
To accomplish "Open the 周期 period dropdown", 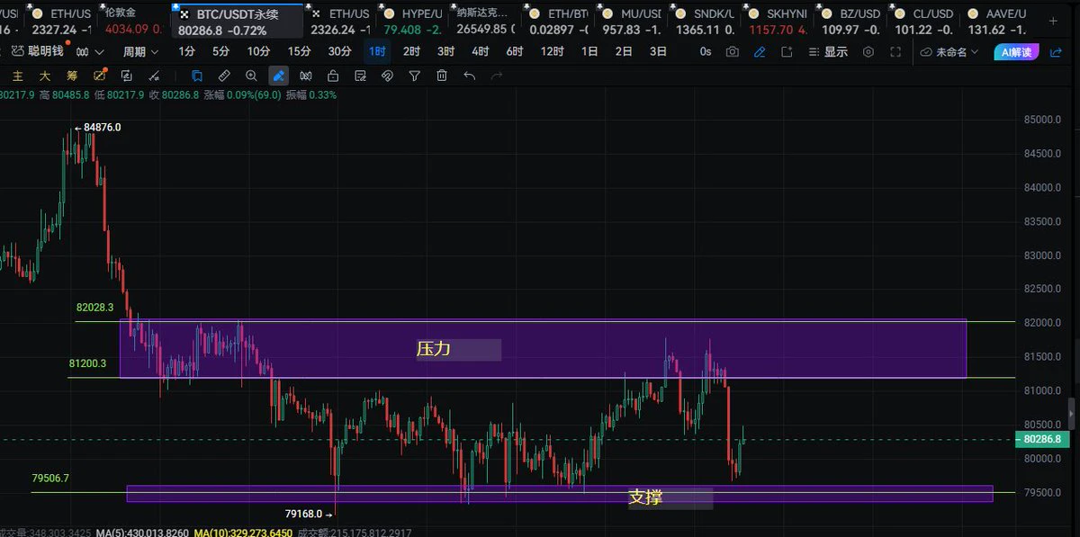I will click(140, 51).
